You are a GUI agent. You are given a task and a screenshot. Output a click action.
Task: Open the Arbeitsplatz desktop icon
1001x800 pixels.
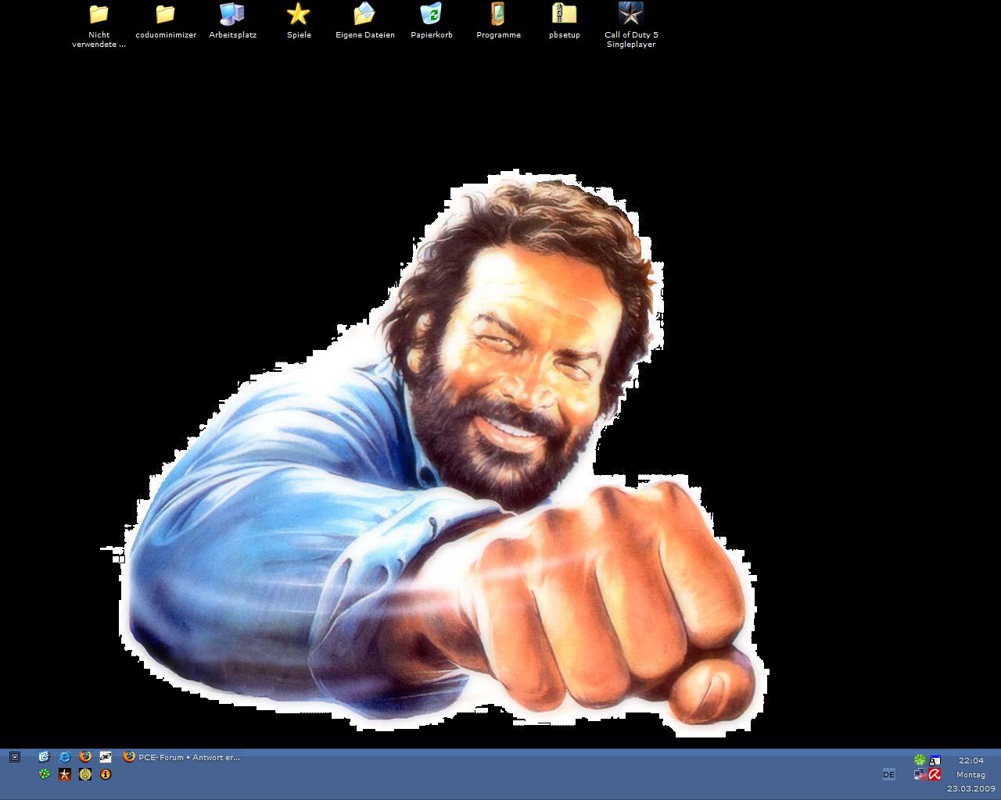pos(232,15)
